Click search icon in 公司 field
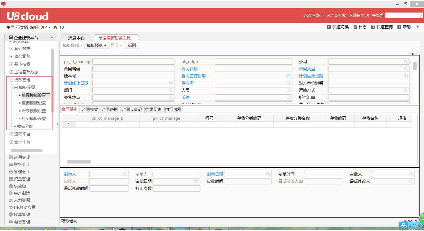The height and width of the screenshot is (231, 424). 406,62
